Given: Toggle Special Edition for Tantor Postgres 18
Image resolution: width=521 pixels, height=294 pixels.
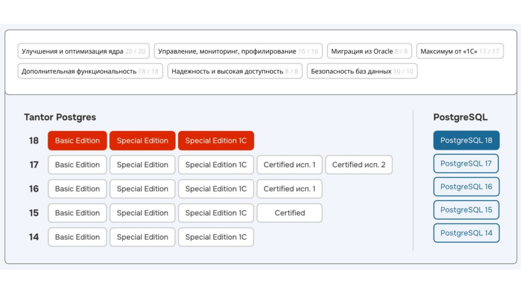Looking at the screenshot, I should [142, 141].
